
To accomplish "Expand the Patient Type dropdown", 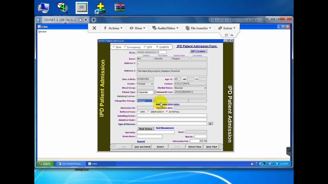I will coord(154,92).
